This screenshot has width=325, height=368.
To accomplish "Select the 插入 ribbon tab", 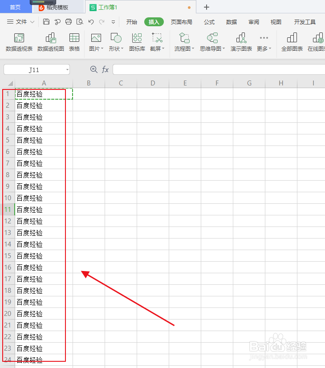I will (x=154, y=22).
